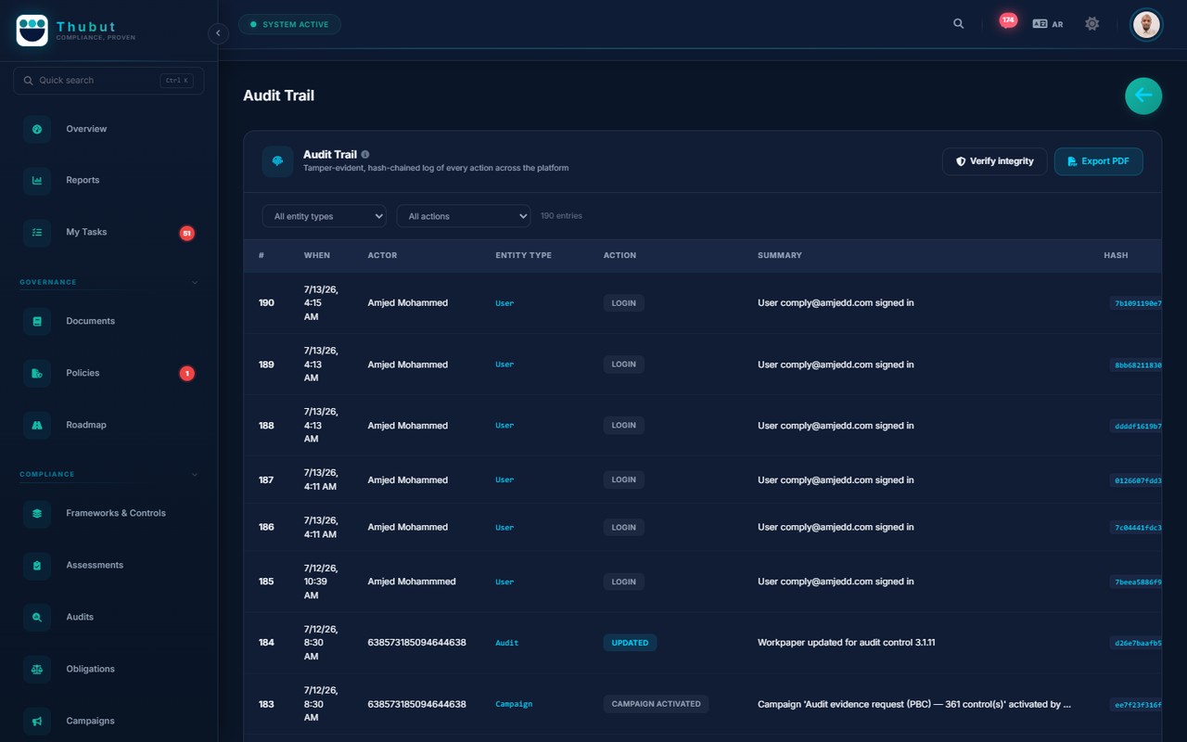Click the Reports chart icon
The width and height of the screenshot is (1187, 742).
(37, 181)
